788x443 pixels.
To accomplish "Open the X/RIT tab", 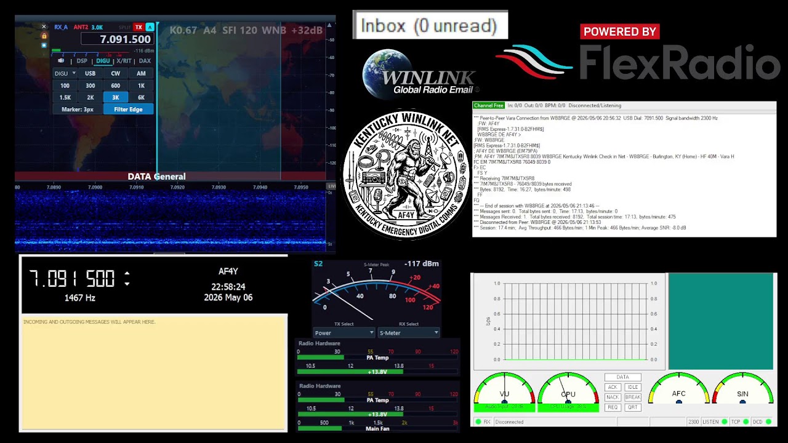I will pyautogui.click(x=124, y=61).
